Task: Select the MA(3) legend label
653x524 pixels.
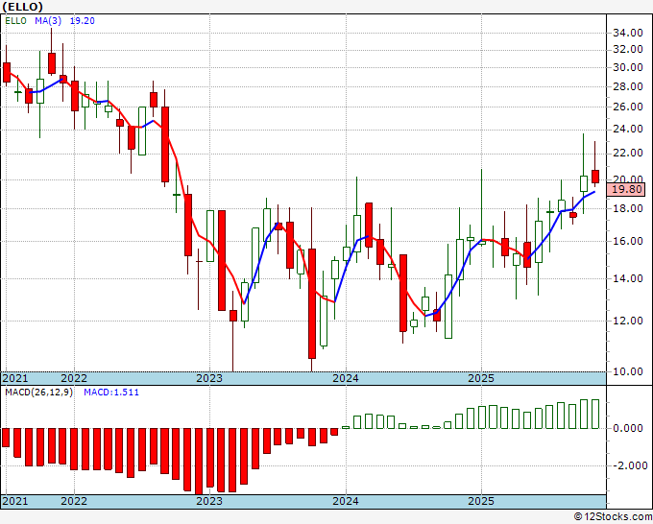Action: coord(48,21)
